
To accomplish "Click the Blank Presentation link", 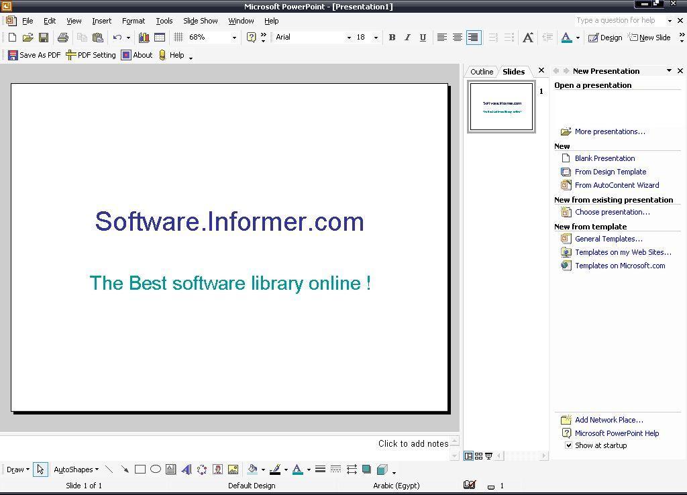I will tap(604, 158).
